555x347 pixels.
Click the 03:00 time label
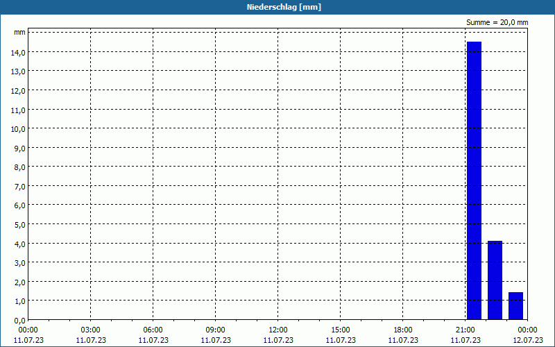[x=91, y=330]
